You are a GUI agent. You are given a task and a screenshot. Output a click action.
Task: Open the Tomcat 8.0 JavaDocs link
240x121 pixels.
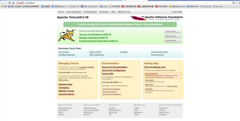(x=110, y=92)
